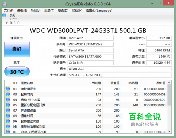176x138 pixels.
Task: Click the interface field Serial ATA
Action: 90,50
